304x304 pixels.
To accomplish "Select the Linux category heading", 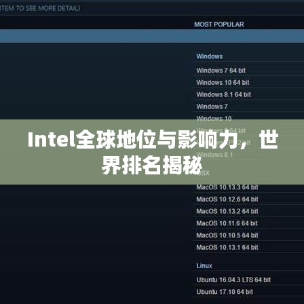I will tap(204, 265).
